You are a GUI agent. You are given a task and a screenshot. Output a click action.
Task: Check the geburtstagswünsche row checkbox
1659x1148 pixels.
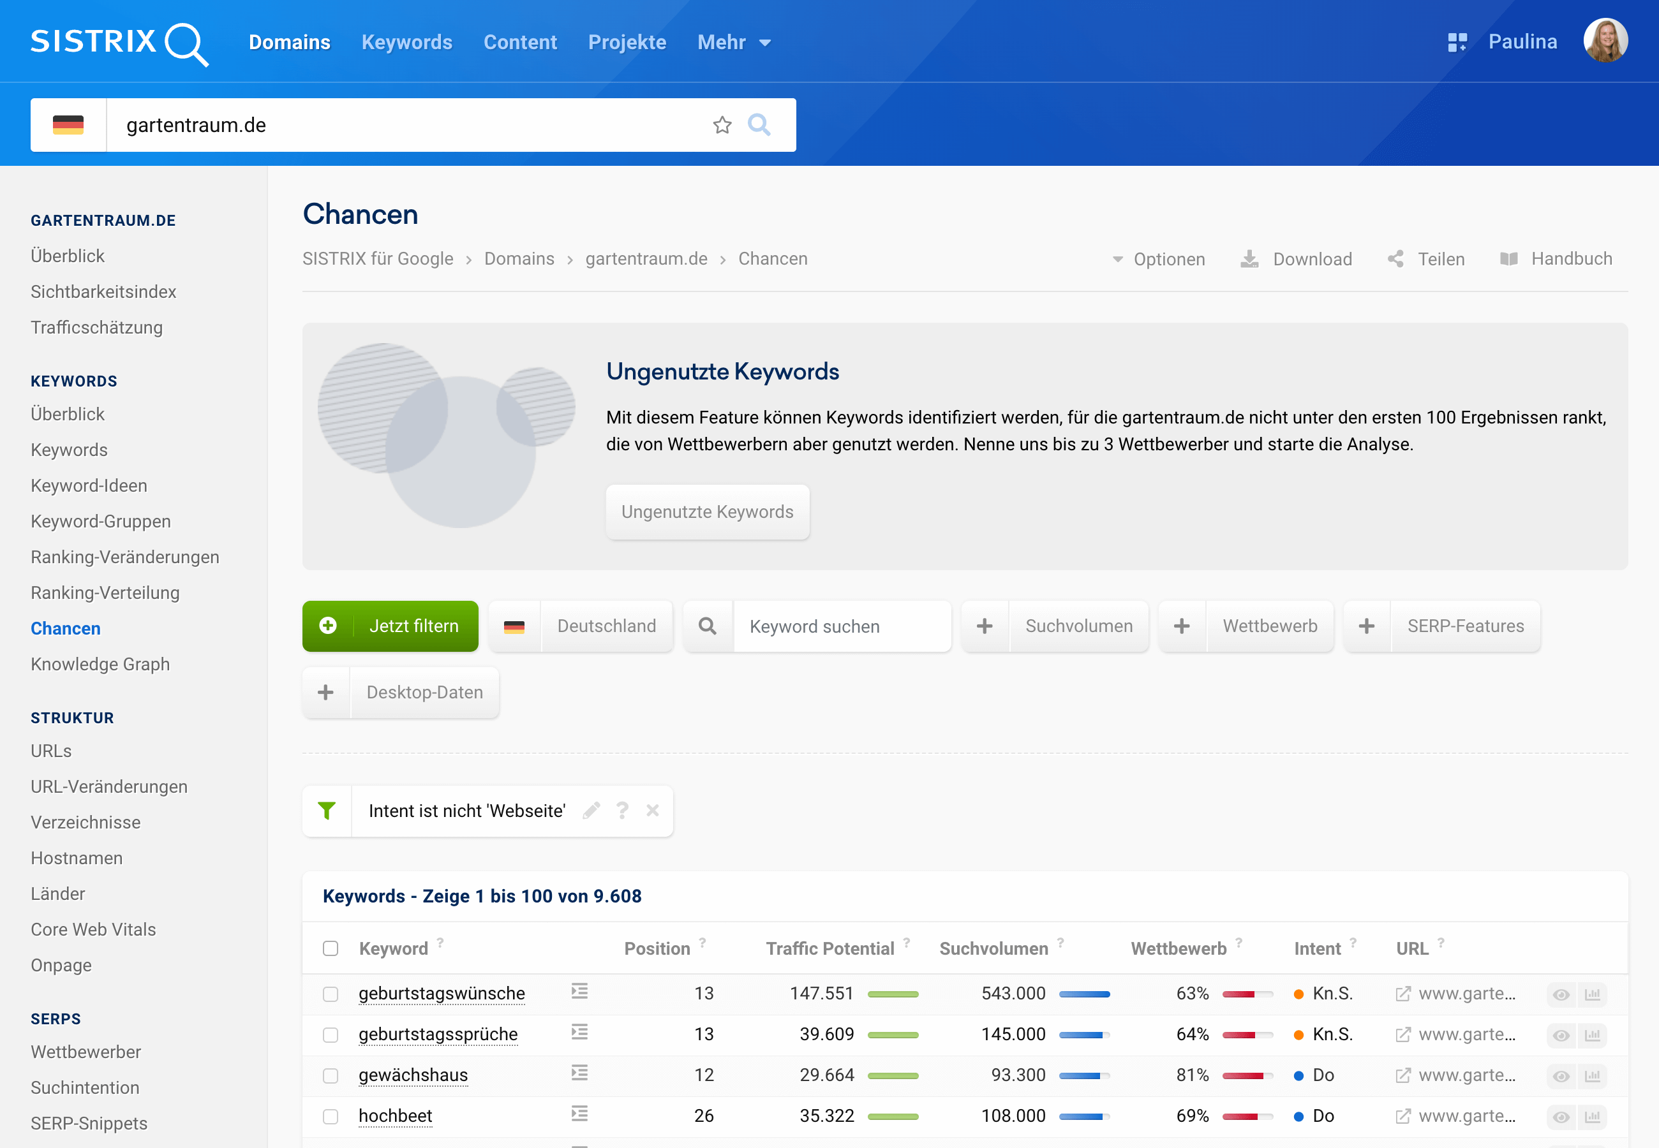[x=331, y=994]
